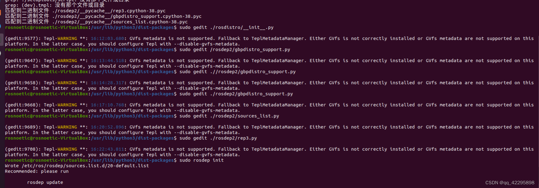This screenshot has height=188, width=539.
Task: Click the CSDN @qq_42295898 watermark
Action: click(510, 183)
